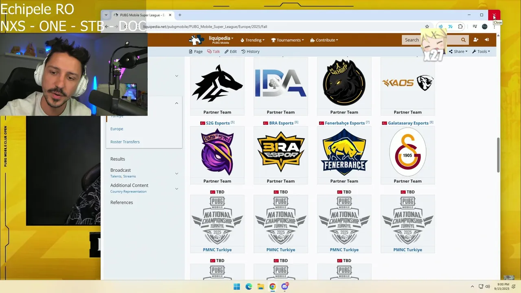The height and width of the screenshot is (293, 521).
Task: Open a new browser tab
Action: point(180,15)
